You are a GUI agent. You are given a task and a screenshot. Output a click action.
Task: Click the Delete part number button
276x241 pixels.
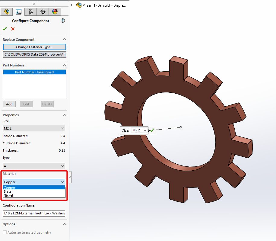click(47, 104)
